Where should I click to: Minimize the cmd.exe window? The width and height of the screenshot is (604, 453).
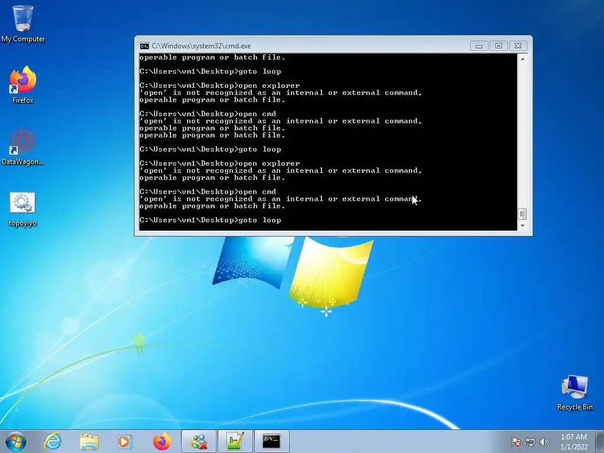tap(479, 46)
